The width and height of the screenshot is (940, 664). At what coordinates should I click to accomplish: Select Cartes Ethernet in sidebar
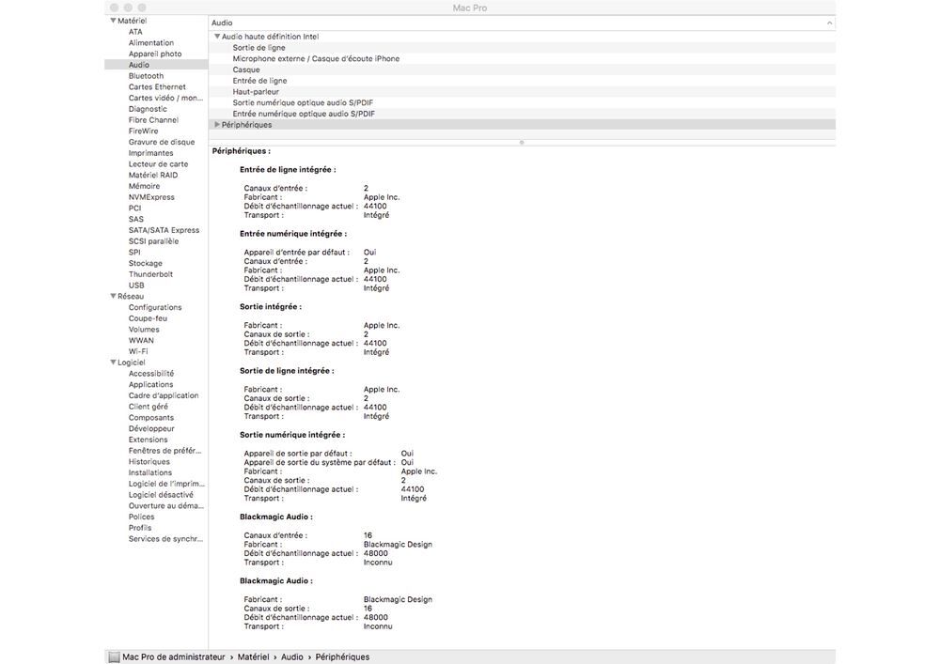tap(157, 86)
